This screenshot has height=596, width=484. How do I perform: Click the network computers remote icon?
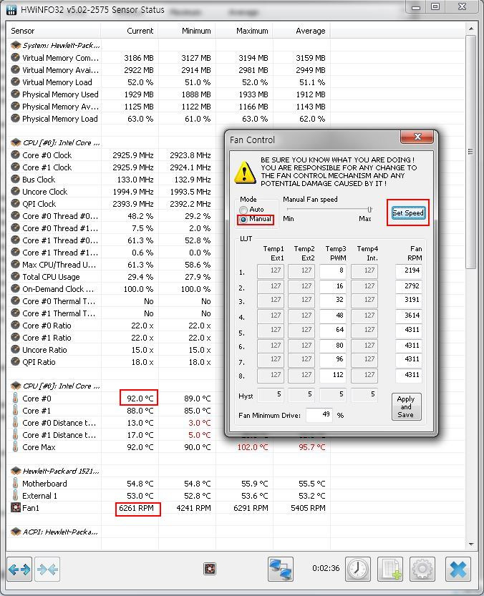pyautogui.click(x=281, y=569)
